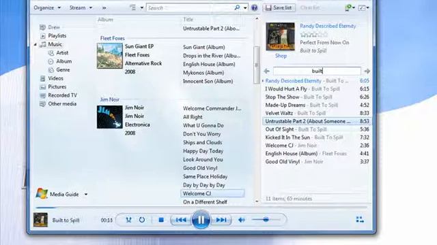Select Welcome CJ in the playlist

pos(317,145)
